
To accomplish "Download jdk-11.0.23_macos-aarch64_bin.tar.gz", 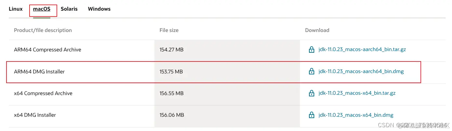I will click(x=362, y=50).
